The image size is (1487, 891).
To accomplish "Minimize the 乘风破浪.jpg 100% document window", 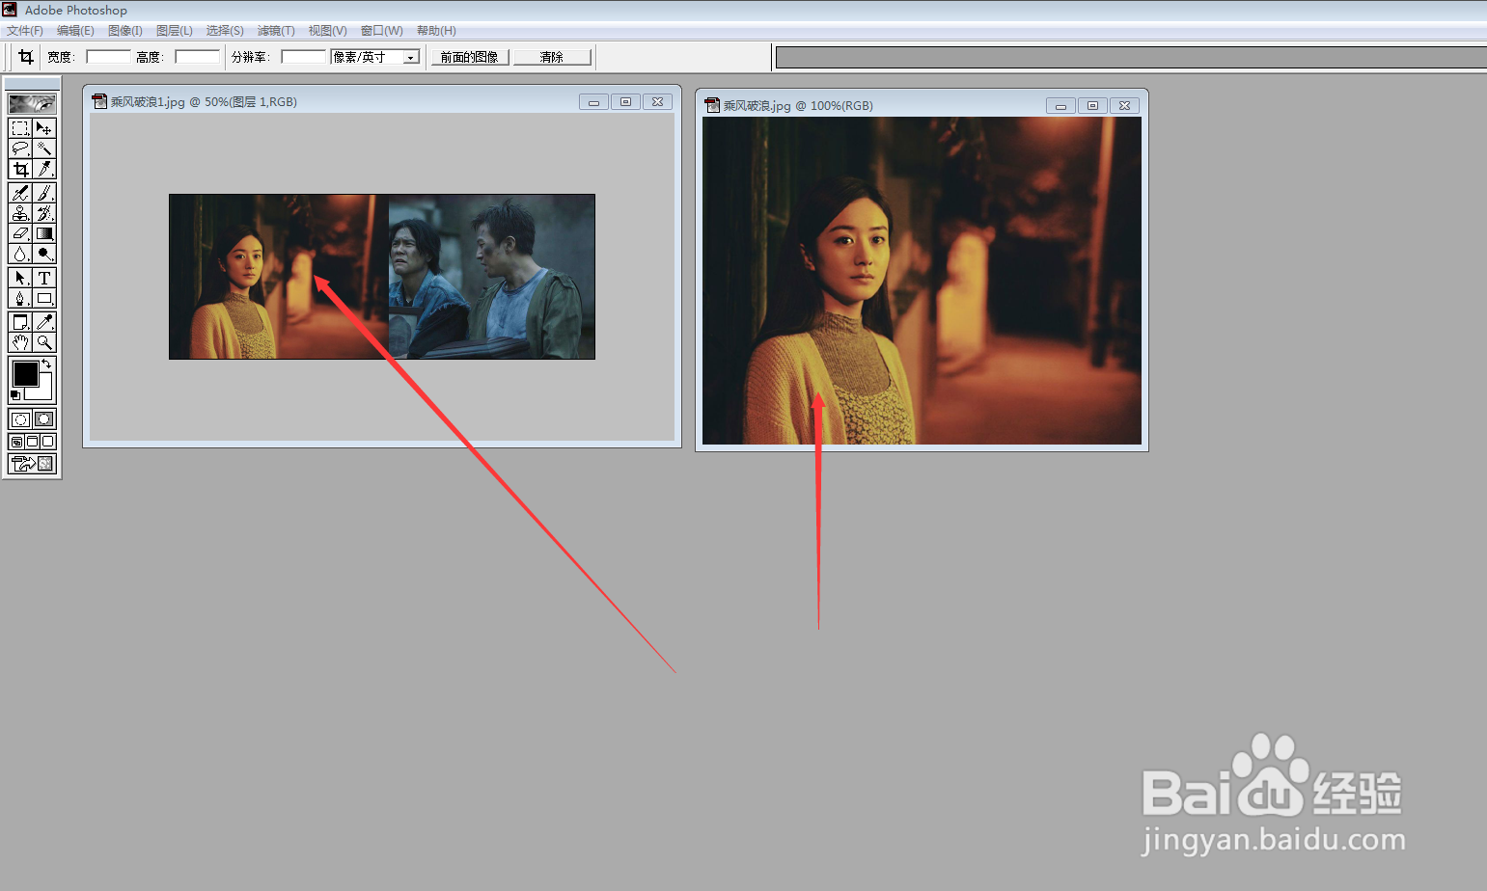I will tap(1060, 106).
